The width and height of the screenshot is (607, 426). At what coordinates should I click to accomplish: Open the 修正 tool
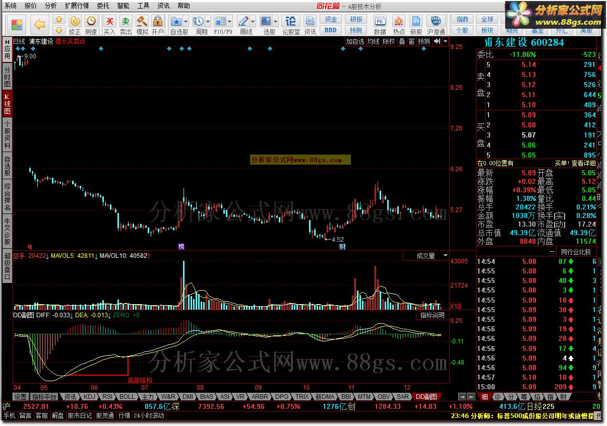tap(75, 24)
